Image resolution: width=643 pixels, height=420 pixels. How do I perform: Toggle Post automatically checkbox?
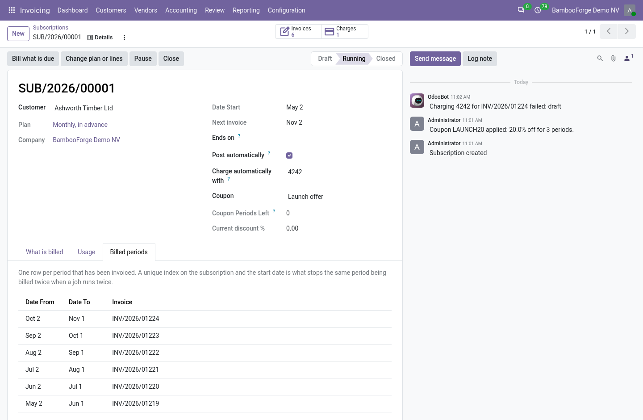[289, 155]
